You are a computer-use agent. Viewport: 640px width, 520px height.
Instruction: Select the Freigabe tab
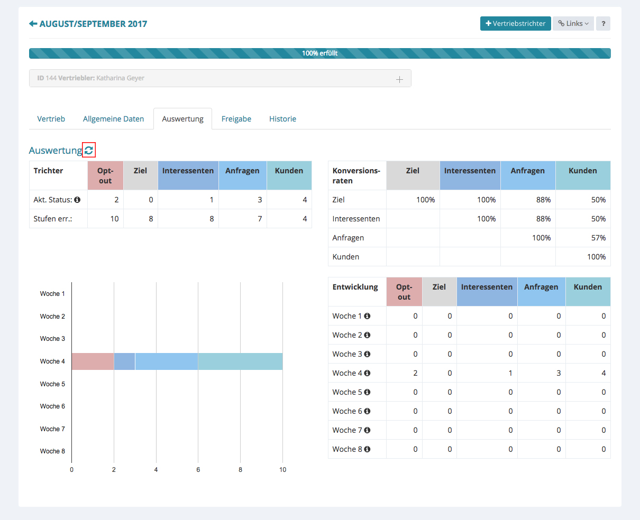(236, 119)
